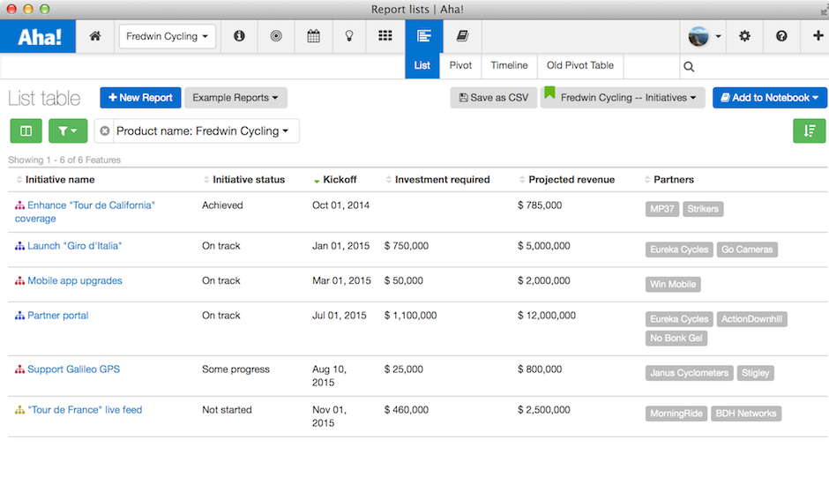
Task: Click the Strikers partner tag
Action: [x=703, y=209]
